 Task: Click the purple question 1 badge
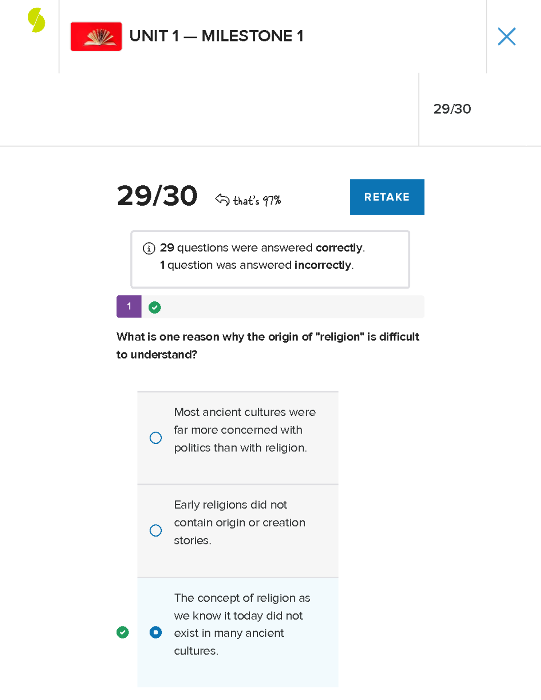coord(129,307)
